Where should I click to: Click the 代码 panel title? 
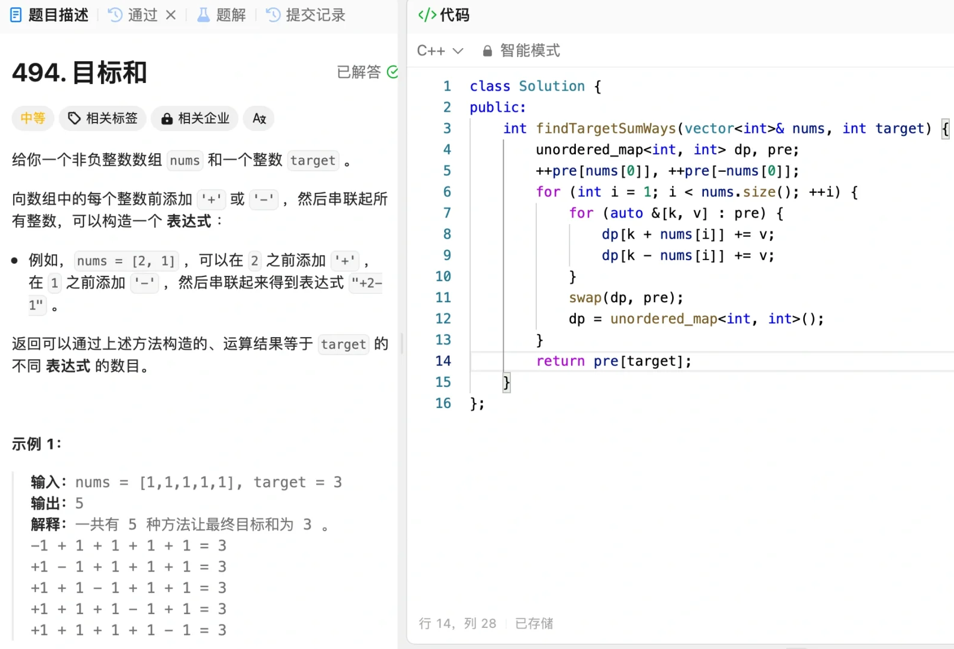[454, 15]
